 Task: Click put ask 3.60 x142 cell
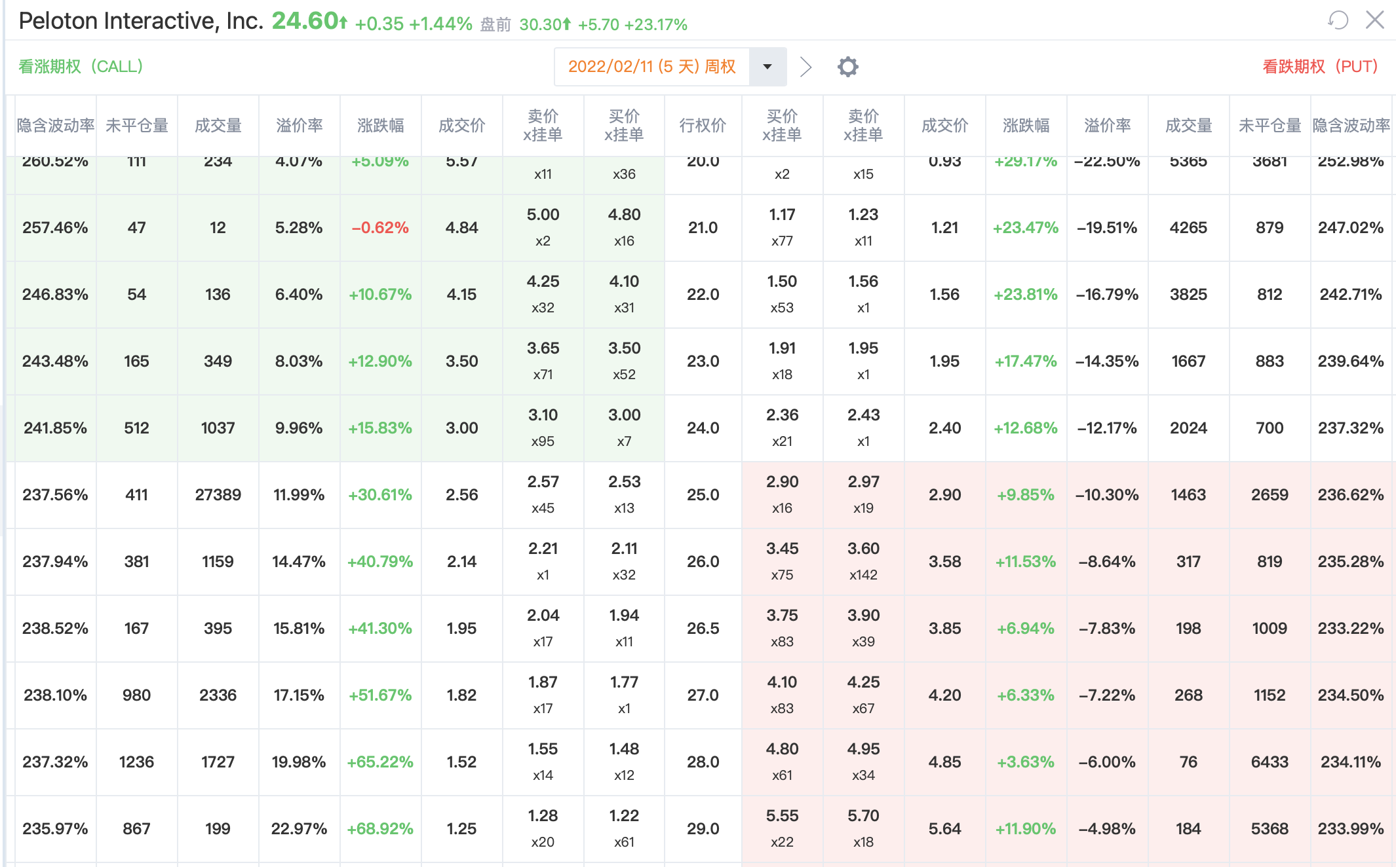pos(863,561)
